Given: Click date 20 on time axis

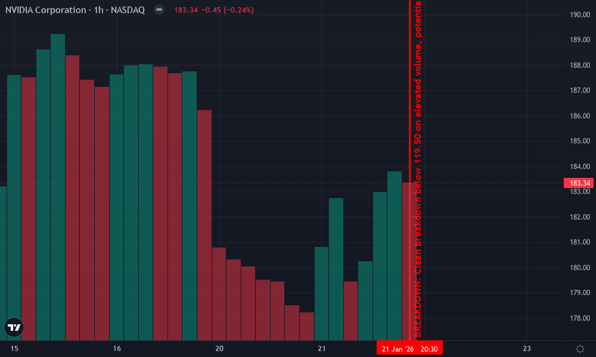Looking at the screenshot, I should (219, 349).
